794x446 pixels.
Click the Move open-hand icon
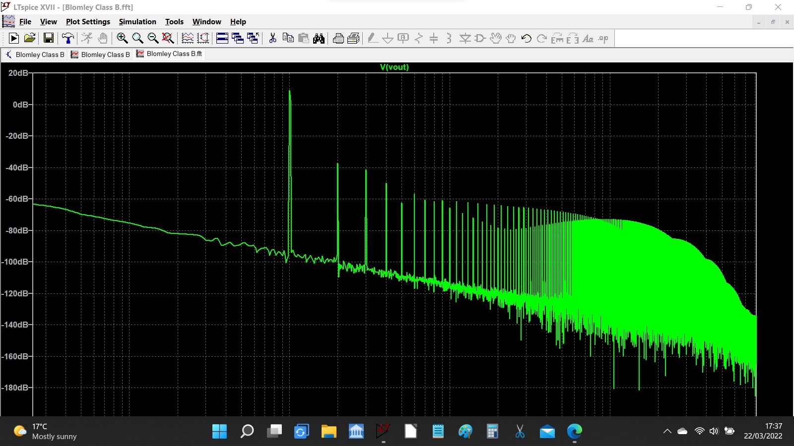(496, 38)
